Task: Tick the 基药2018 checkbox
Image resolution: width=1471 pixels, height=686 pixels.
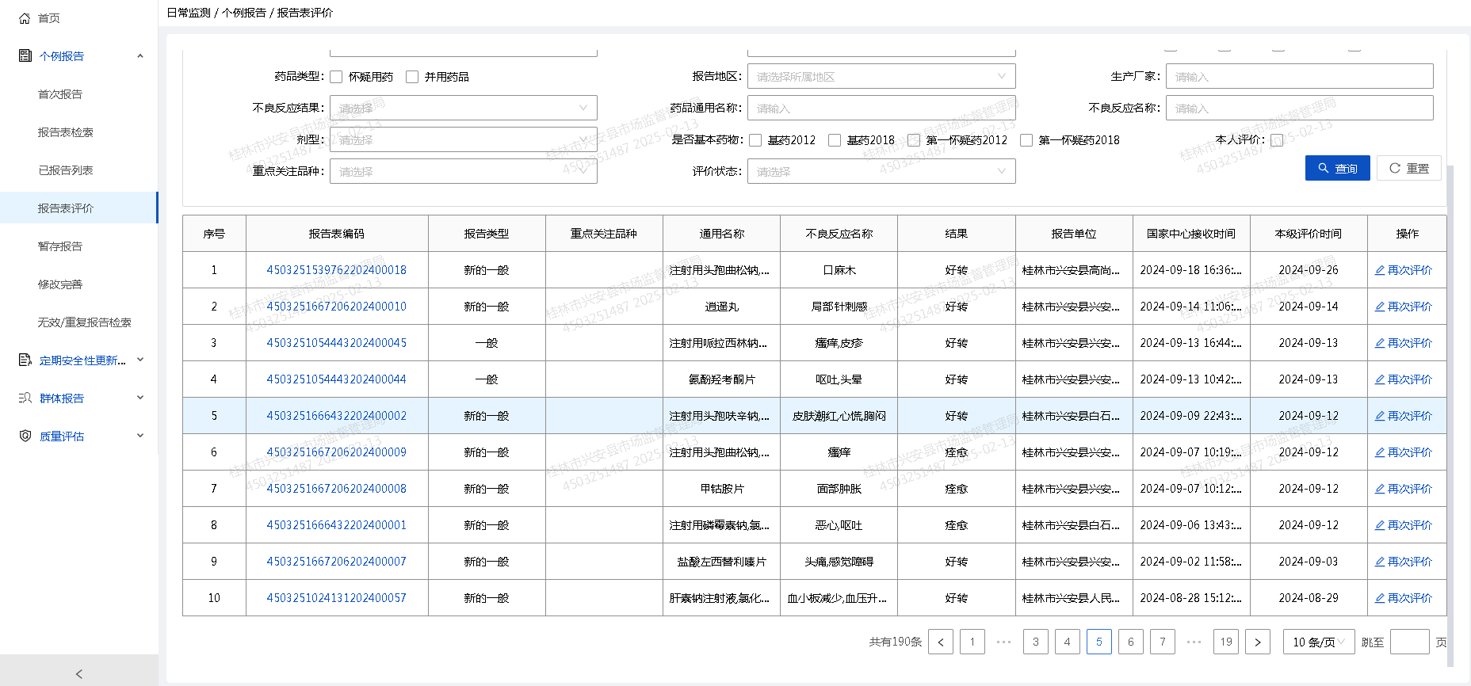Action: tap(835, 140)
